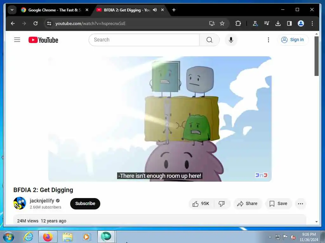
Task: Go back to the previous page
Action: [13, 23]
